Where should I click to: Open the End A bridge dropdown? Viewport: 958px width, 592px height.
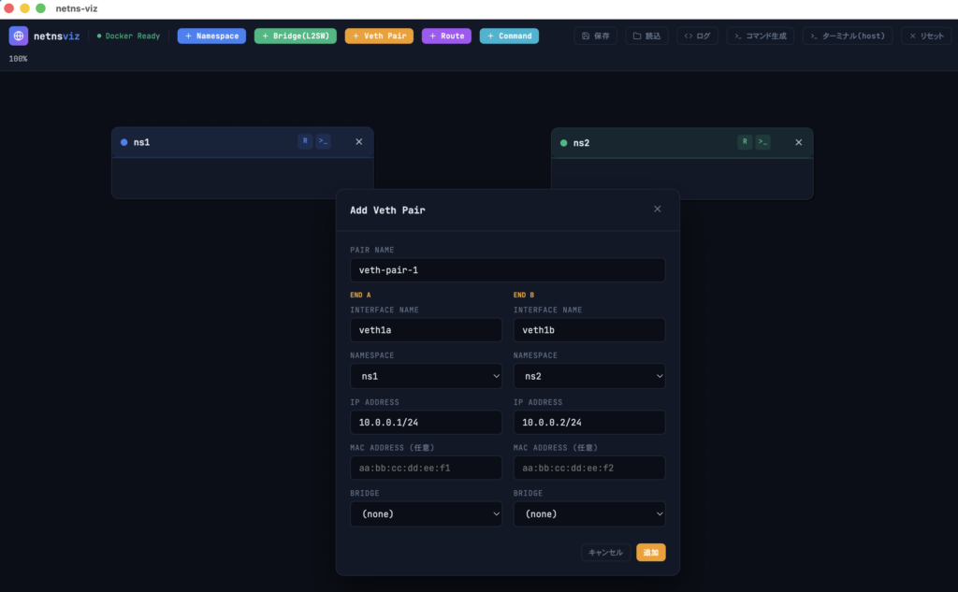[x=426, y=513]
